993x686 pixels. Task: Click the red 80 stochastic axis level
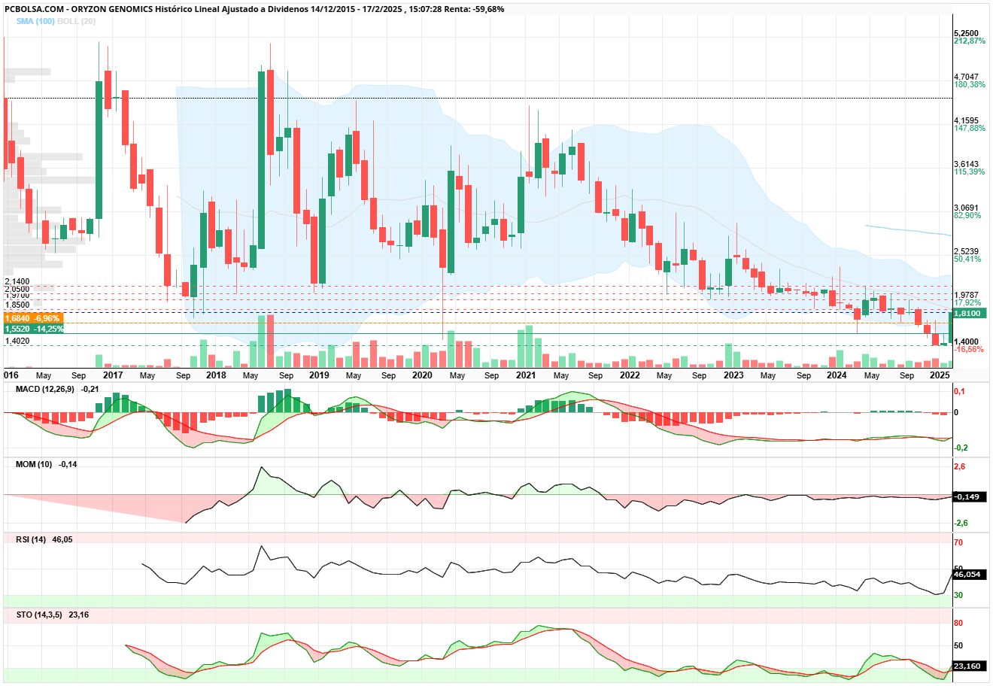click(x=958, y=623)
